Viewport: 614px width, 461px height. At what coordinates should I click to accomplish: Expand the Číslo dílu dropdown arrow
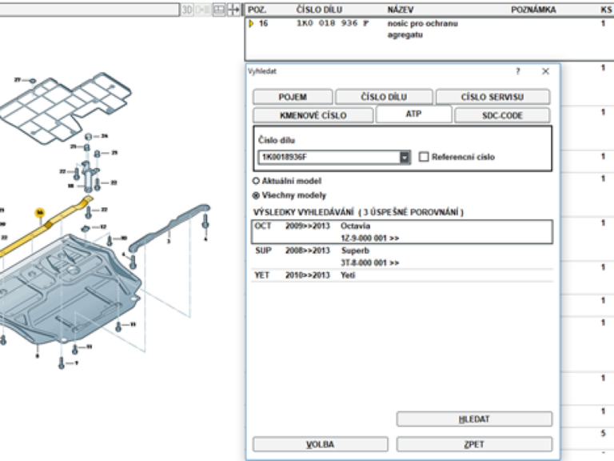405,158
